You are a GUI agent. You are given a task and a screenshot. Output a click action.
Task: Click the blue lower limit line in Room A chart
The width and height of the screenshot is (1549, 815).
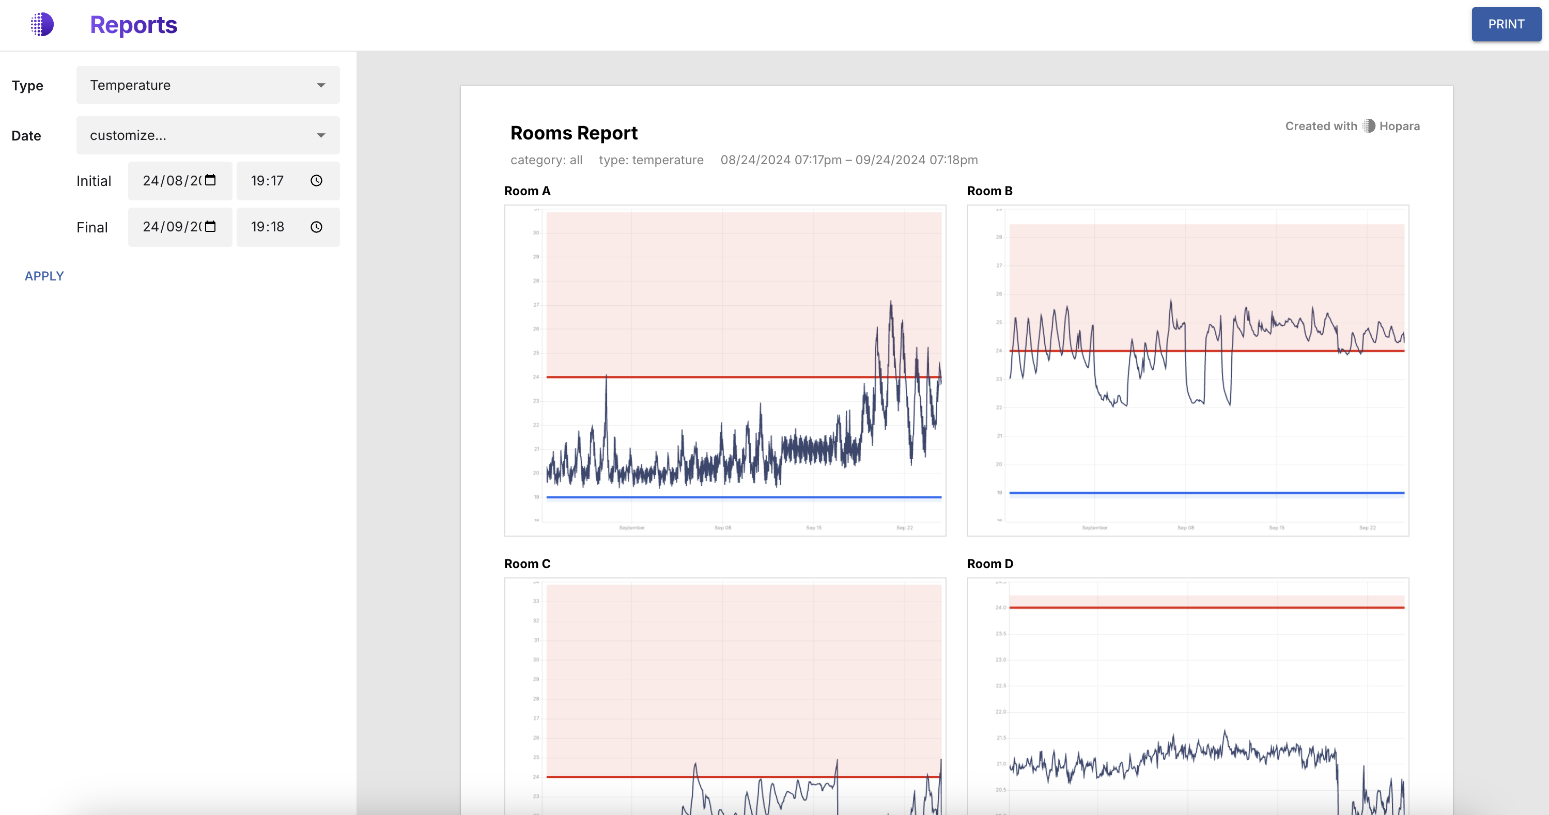pos(744,497)
